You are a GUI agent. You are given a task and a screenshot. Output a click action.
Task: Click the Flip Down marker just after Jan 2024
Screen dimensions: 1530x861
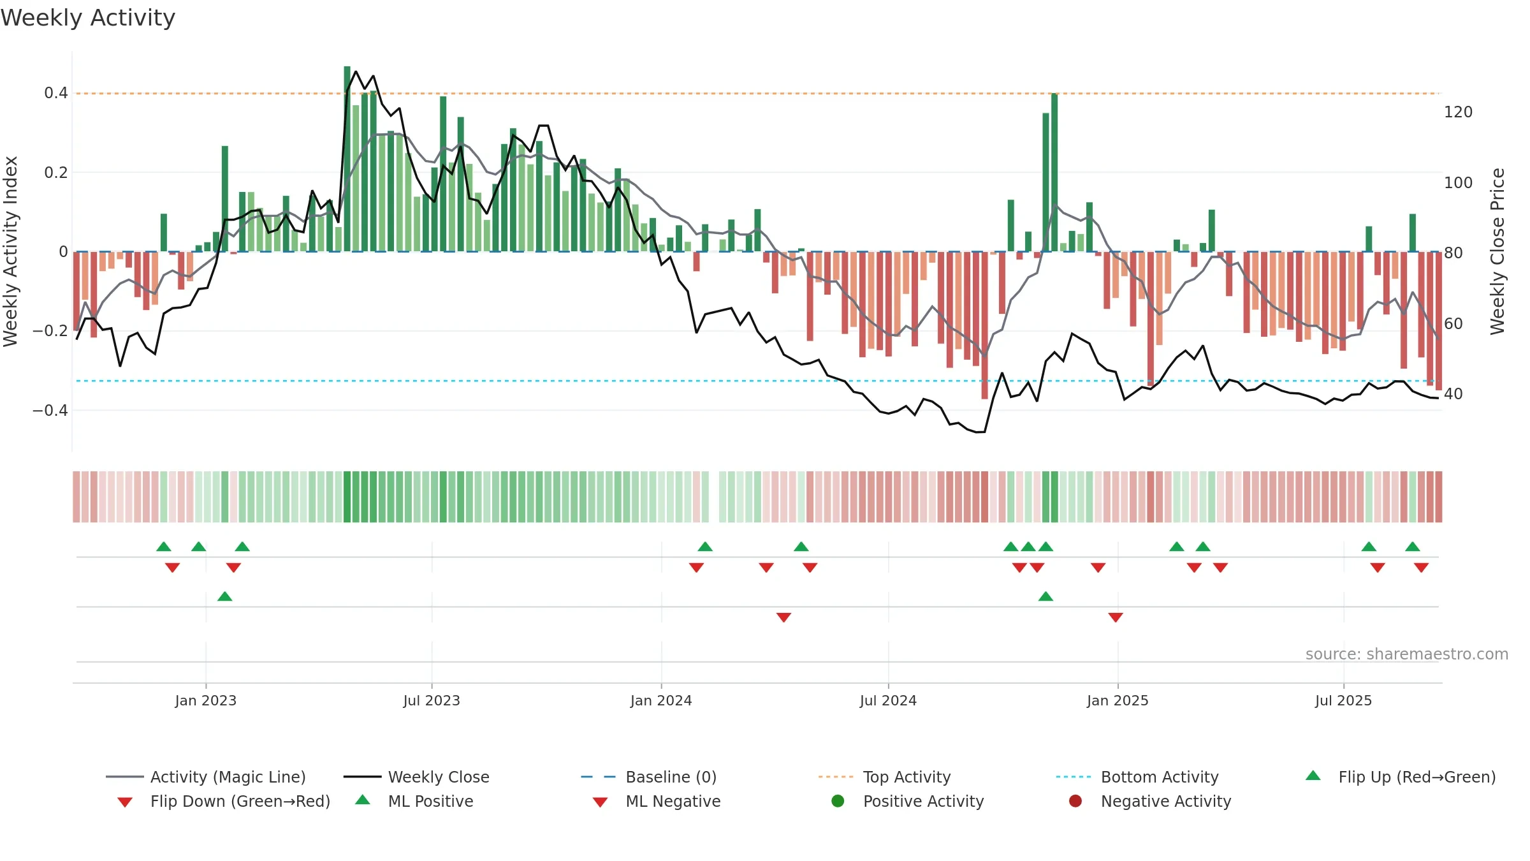coord(696,568)
